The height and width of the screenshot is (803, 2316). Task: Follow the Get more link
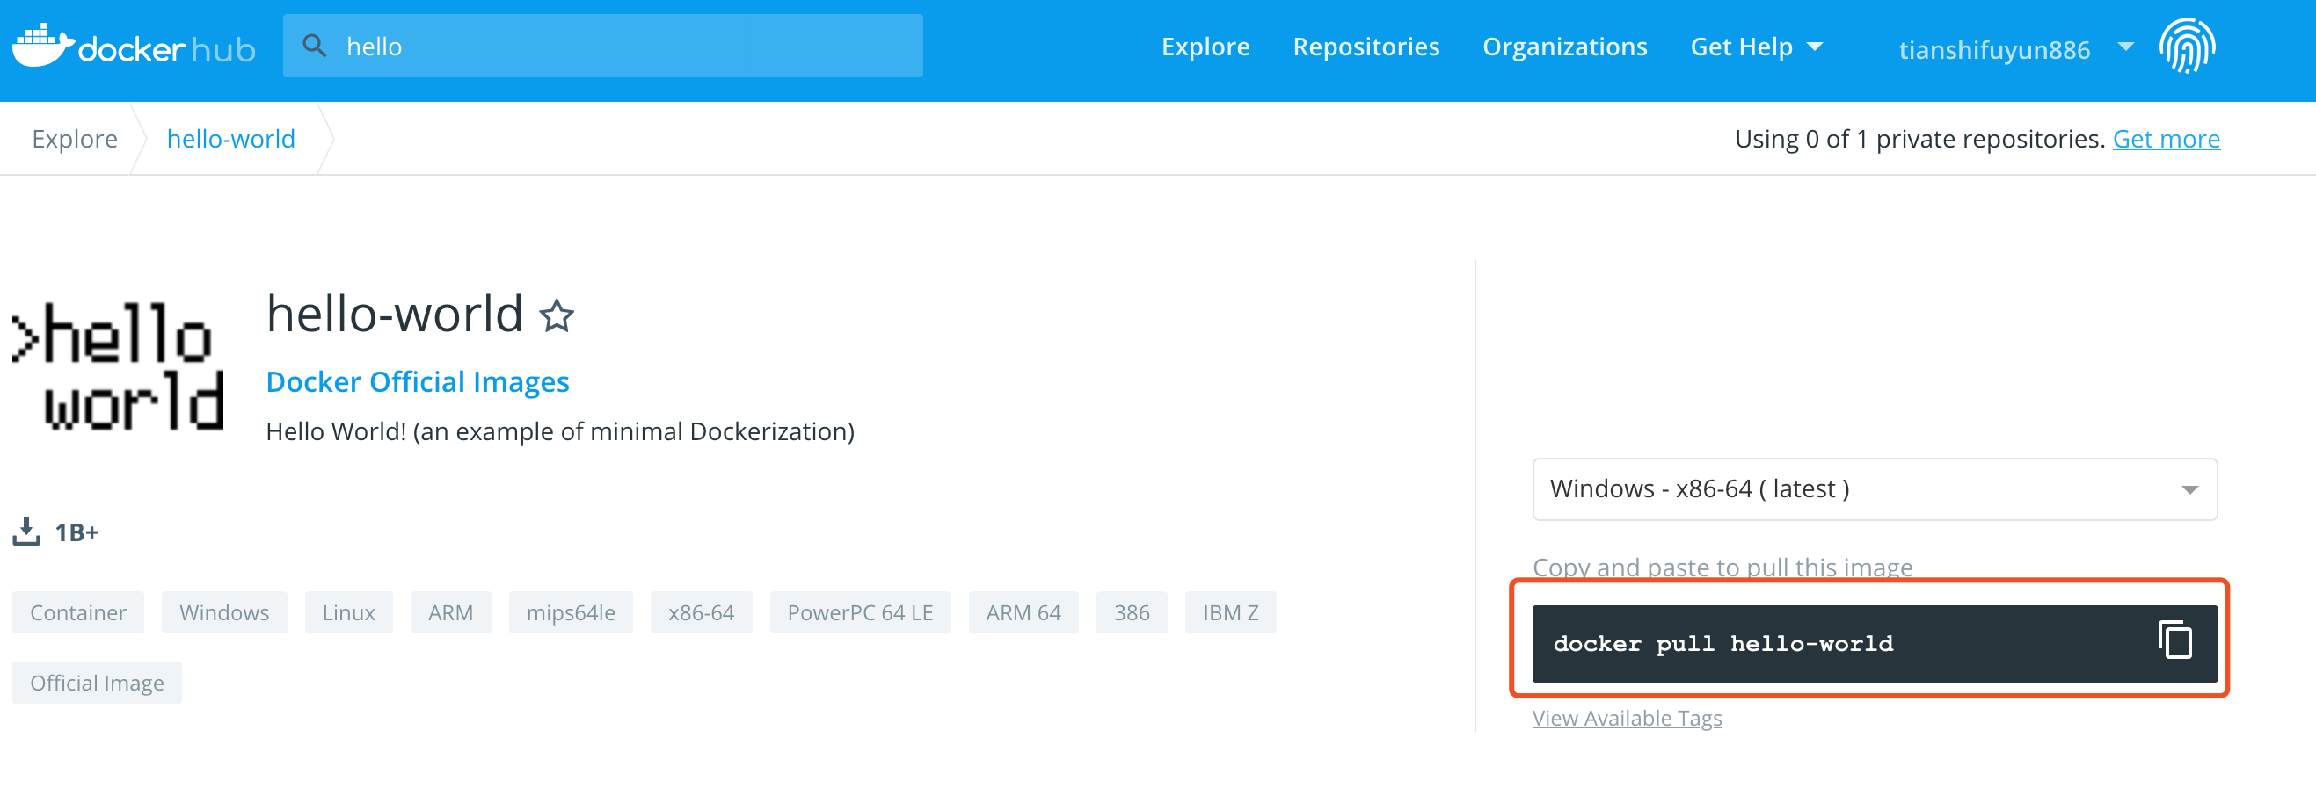tap(2166, 139)
